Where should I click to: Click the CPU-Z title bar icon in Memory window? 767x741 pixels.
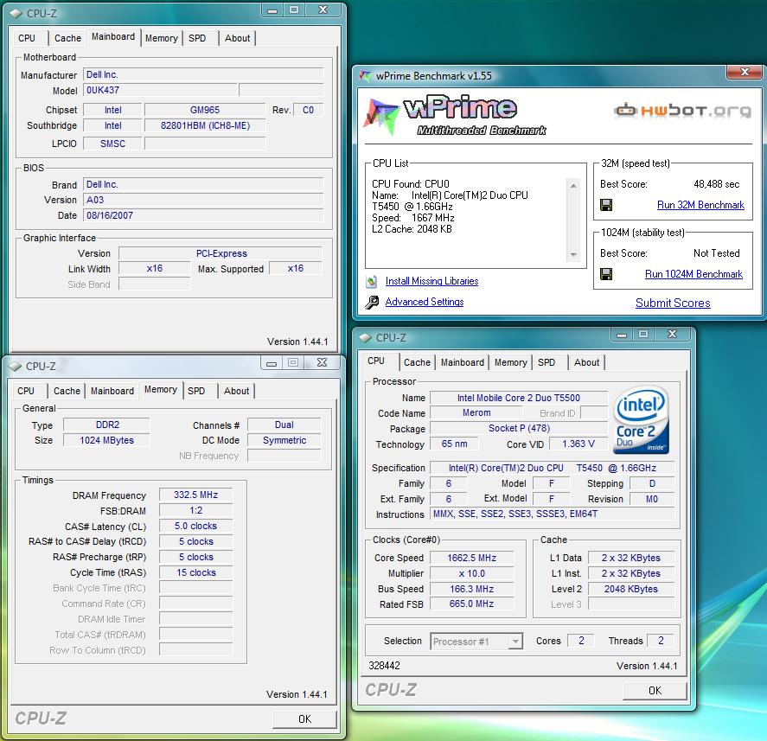pyautogui.click(x=15, y=367)
